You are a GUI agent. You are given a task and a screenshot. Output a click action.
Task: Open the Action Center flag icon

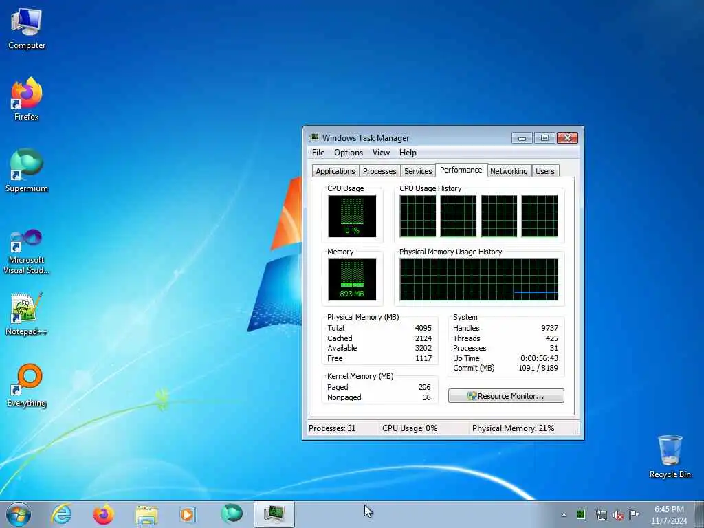coord(634,514)
